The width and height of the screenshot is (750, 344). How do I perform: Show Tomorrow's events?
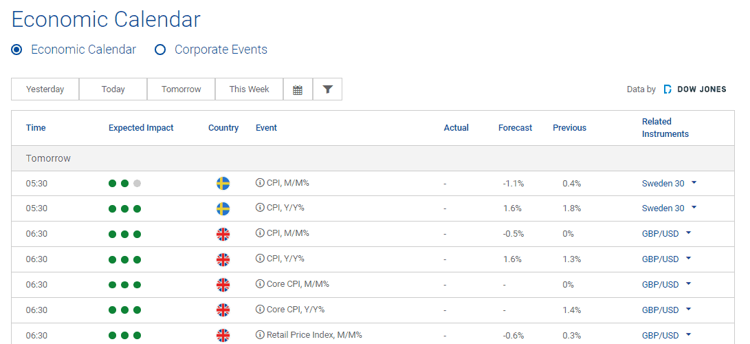(x=181, y=89)
